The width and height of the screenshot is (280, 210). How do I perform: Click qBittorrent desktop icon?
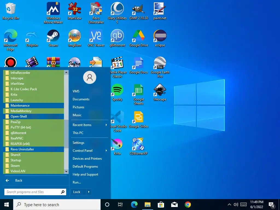click(x=117, y=38)
